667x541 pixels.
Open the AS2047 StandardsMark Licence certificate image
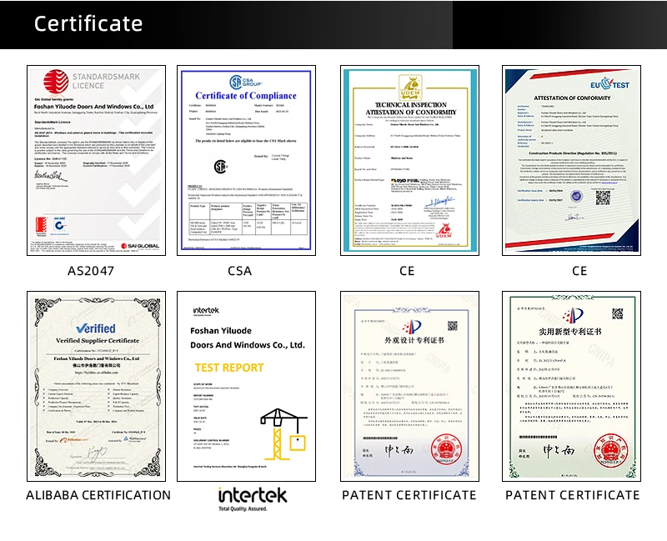(96, 160)
